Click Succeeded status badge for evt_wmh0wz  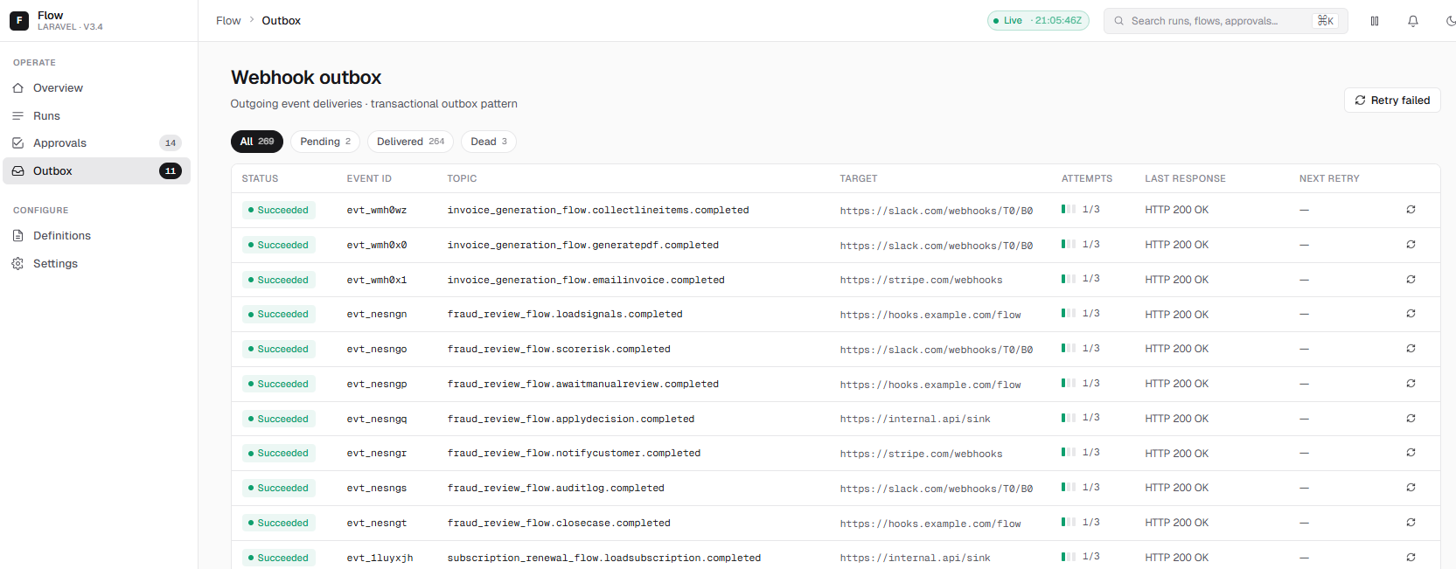click(x=278, y=210)
